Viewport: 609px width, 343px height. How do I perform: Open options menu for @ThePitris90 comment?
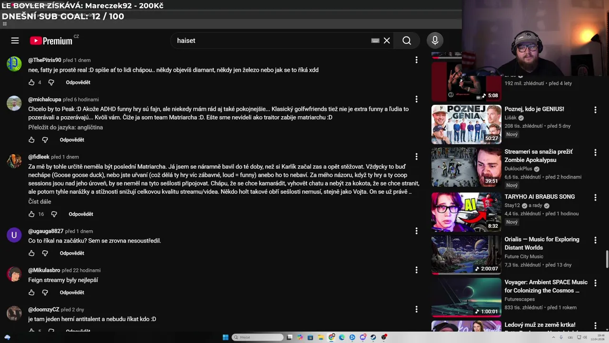point(416,60)
